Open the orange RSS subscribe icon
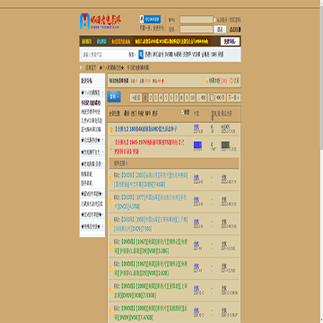Screen dimensions: 323x323 click(x=231, y=81)
